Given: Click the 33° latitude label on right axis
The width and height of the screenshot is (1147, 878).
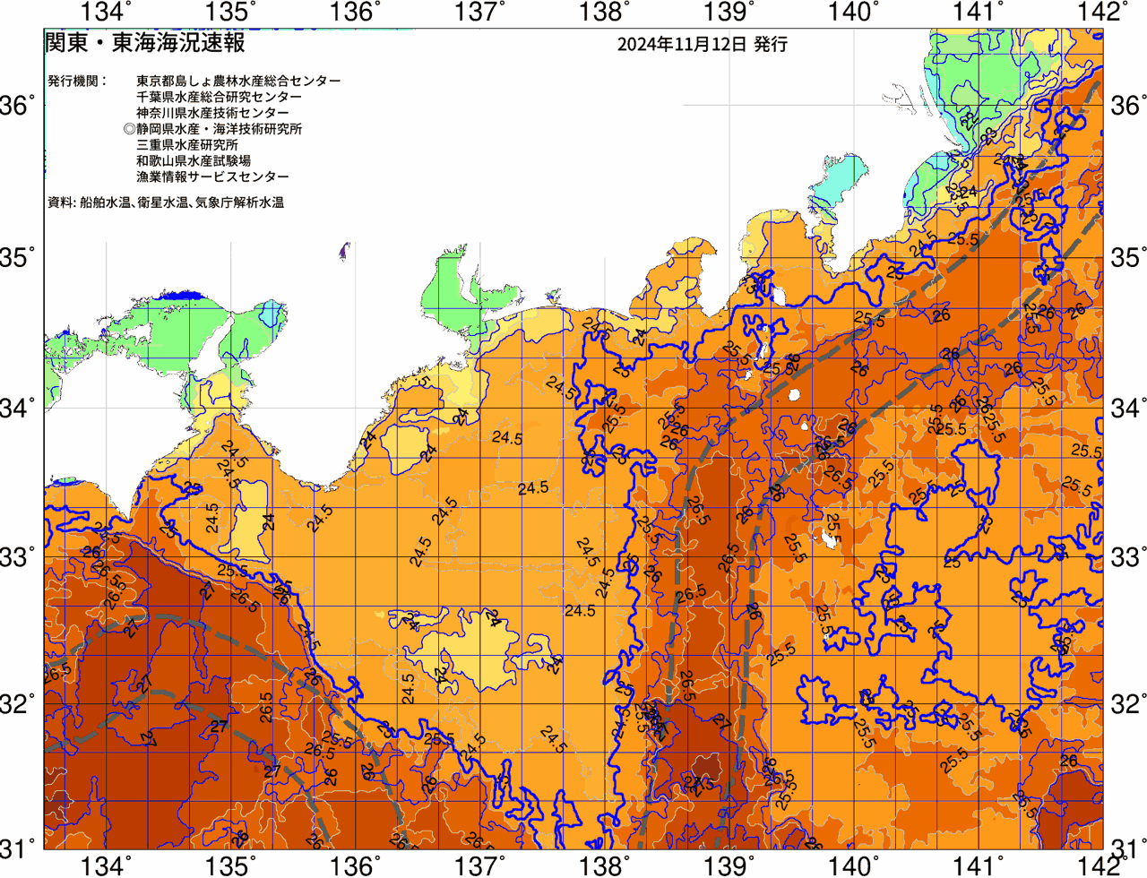Looking at the screenshot, I should click(x=1128, y=557).
